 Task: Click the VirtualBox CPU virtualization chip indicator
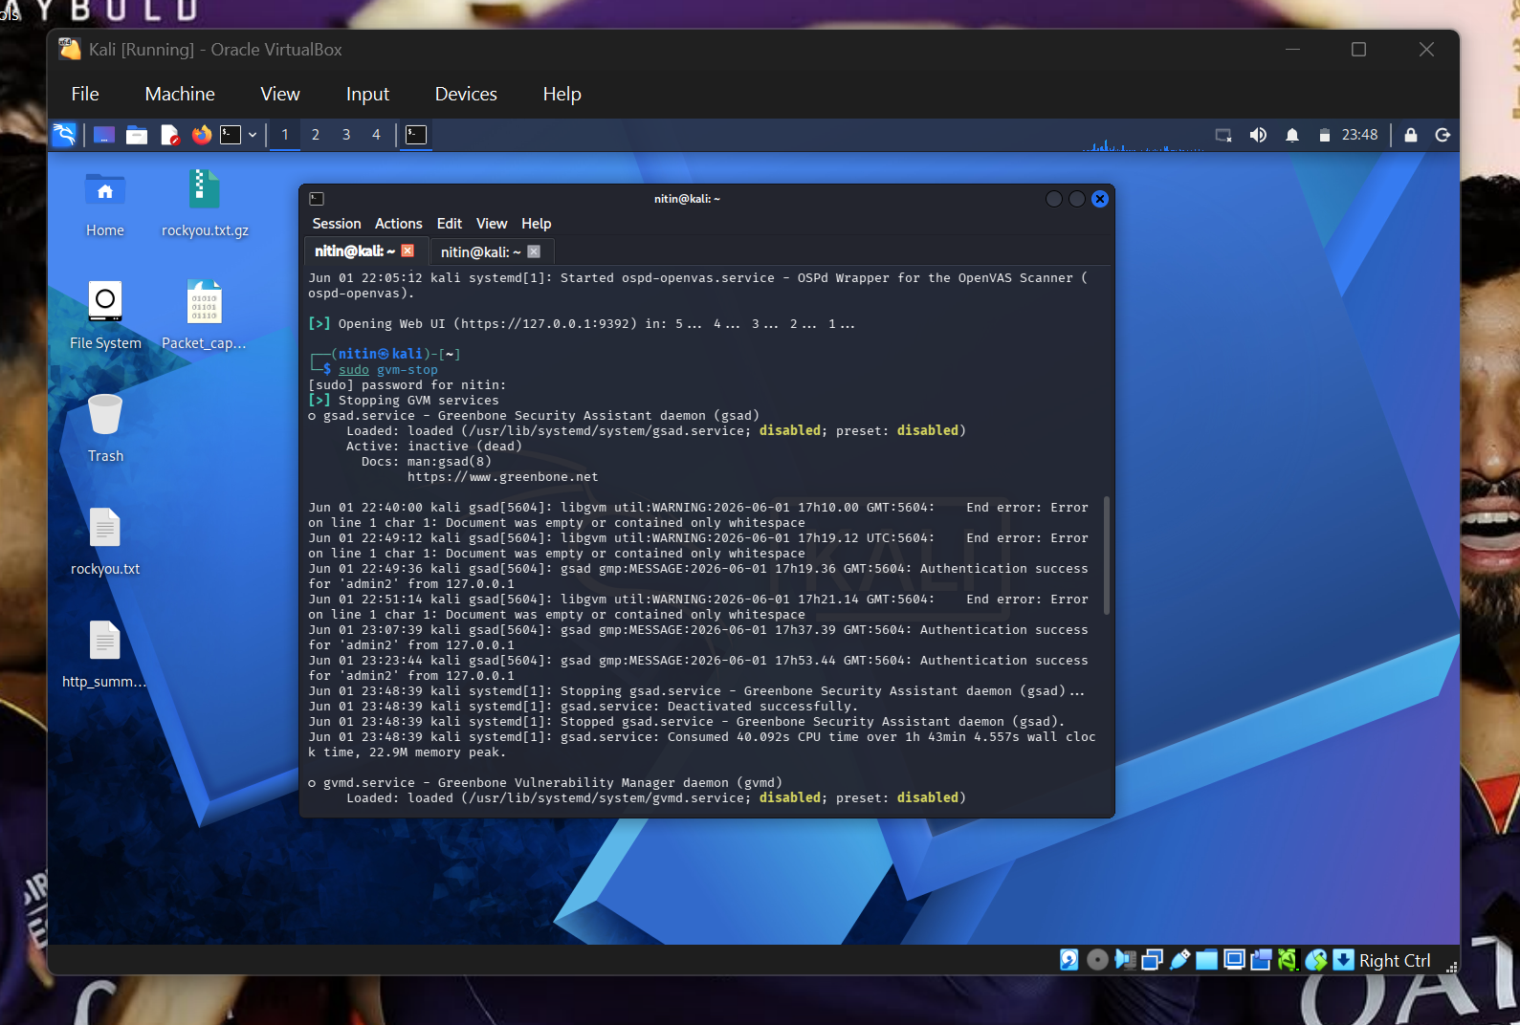[1289, 960]
